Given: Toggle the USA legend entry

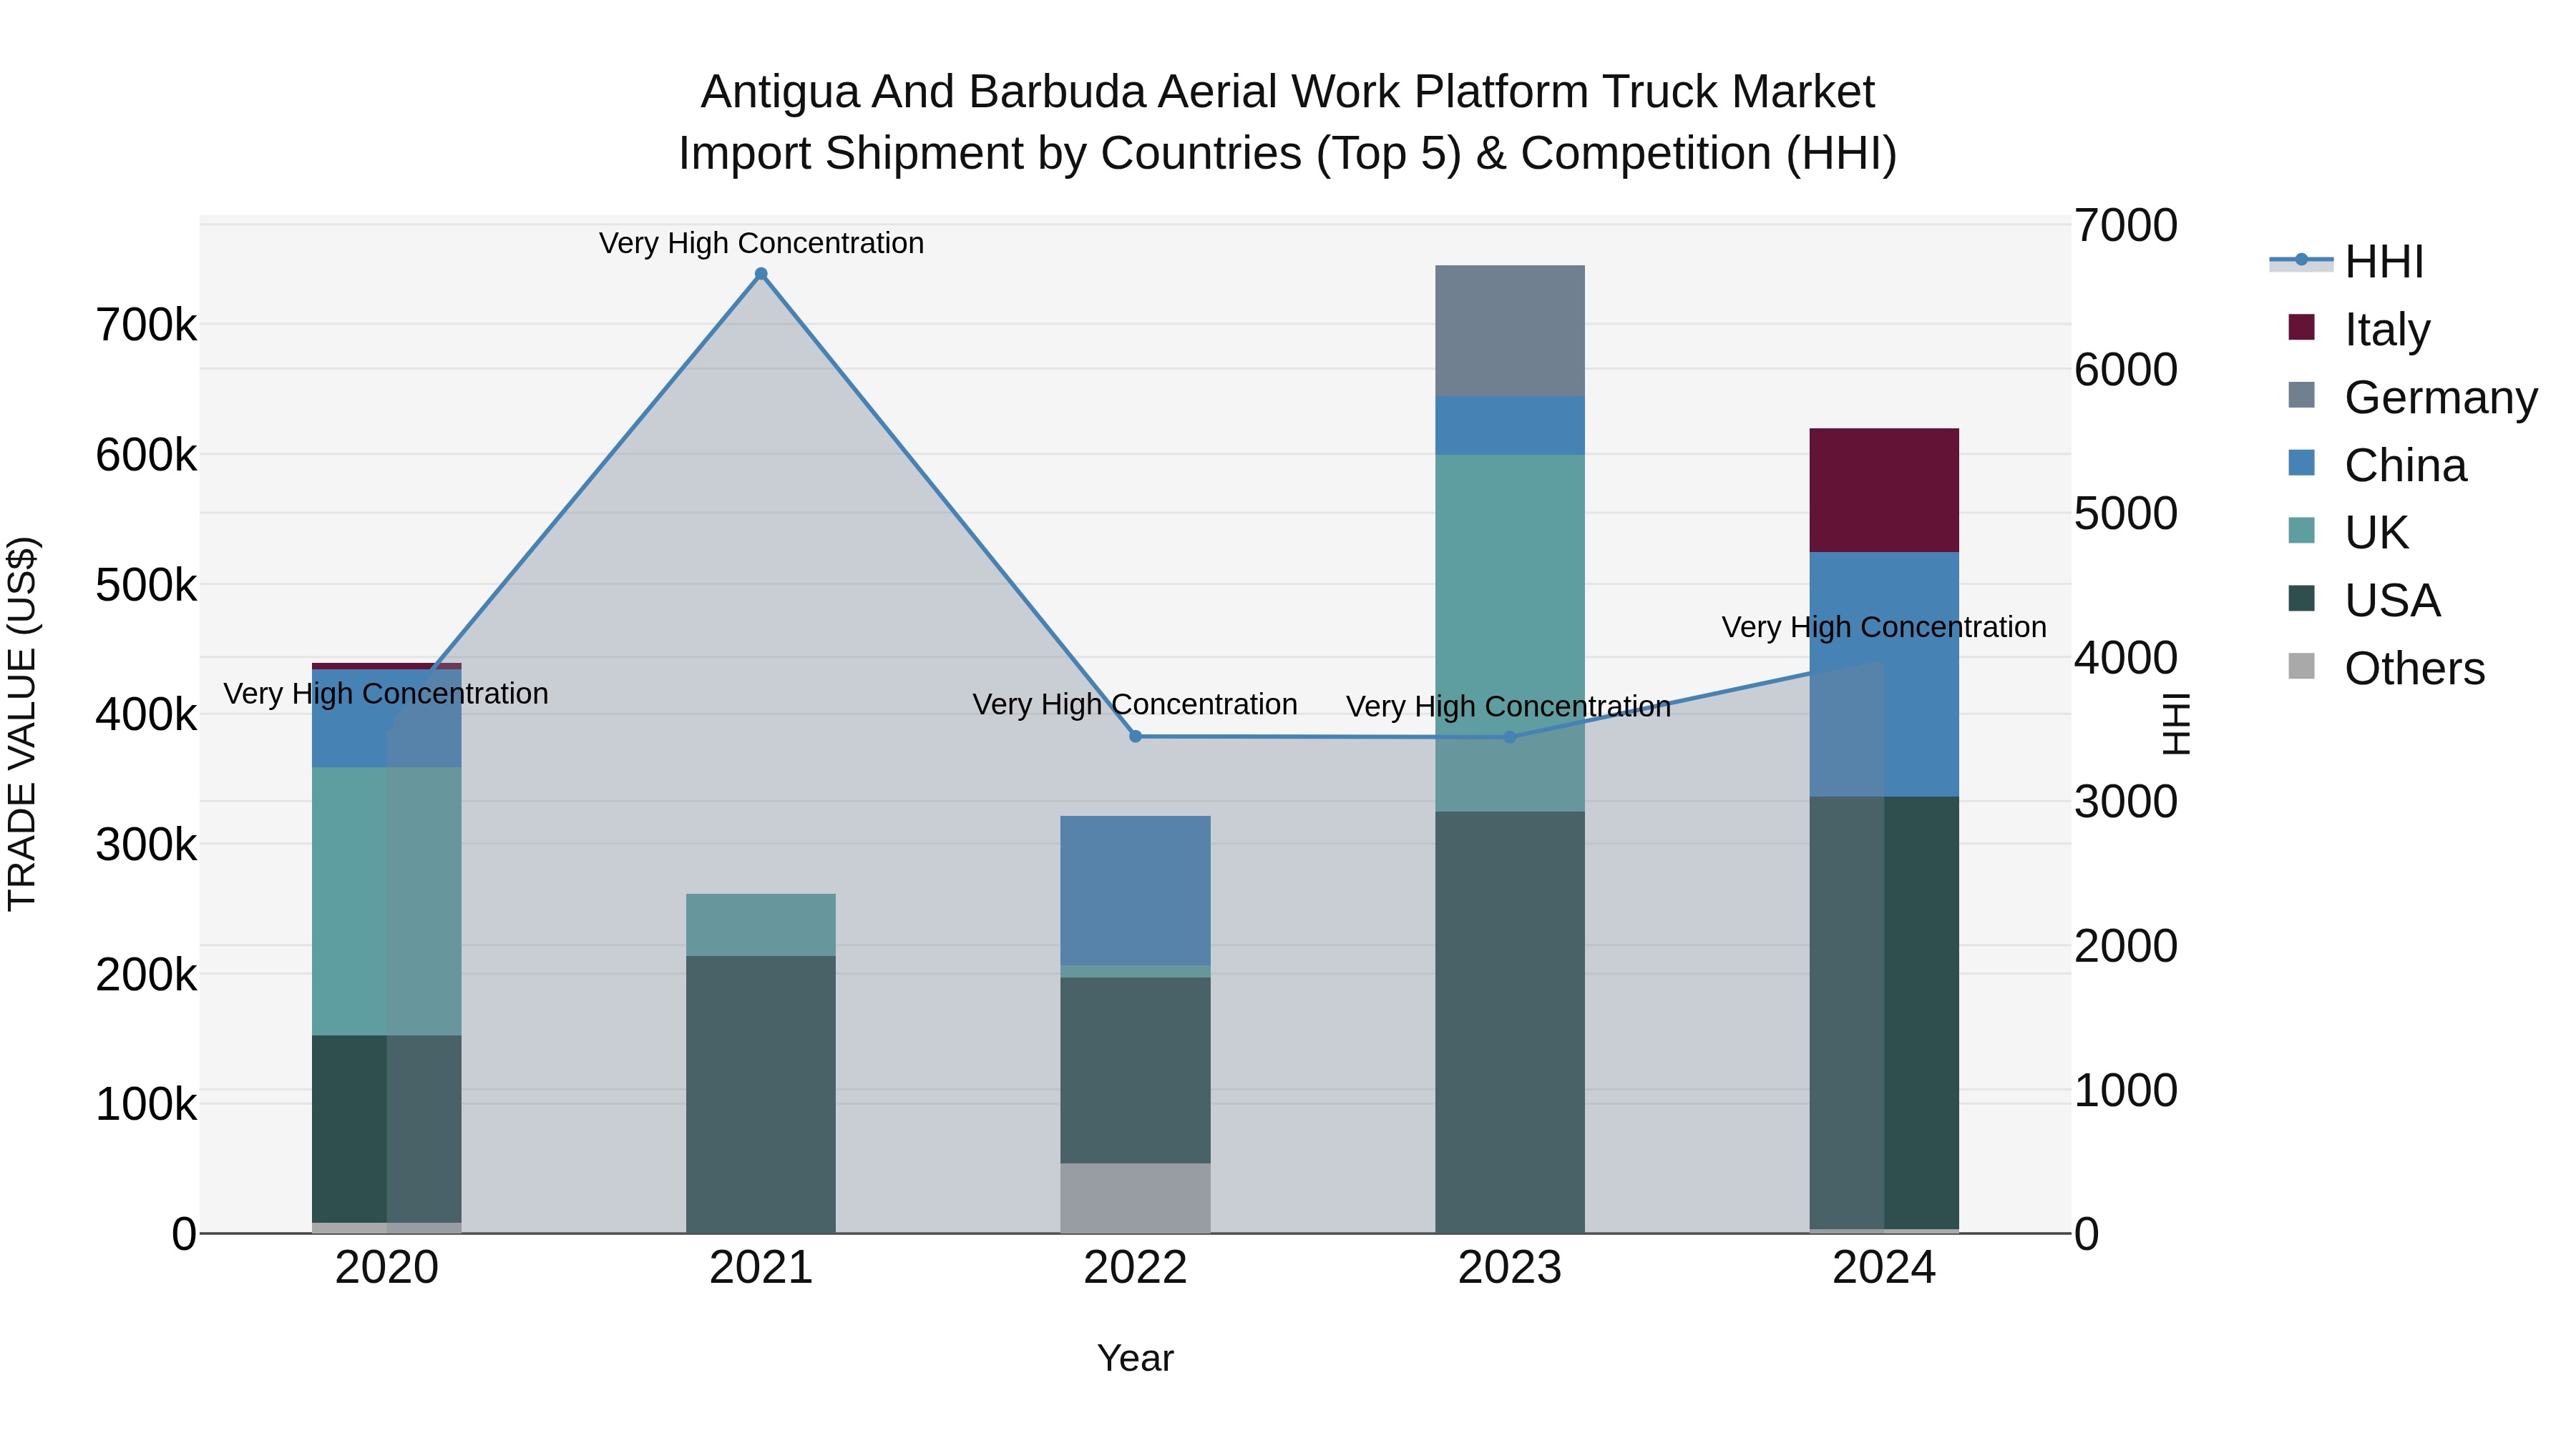Looking at the screenshot, I should (x=2364, y=601).
